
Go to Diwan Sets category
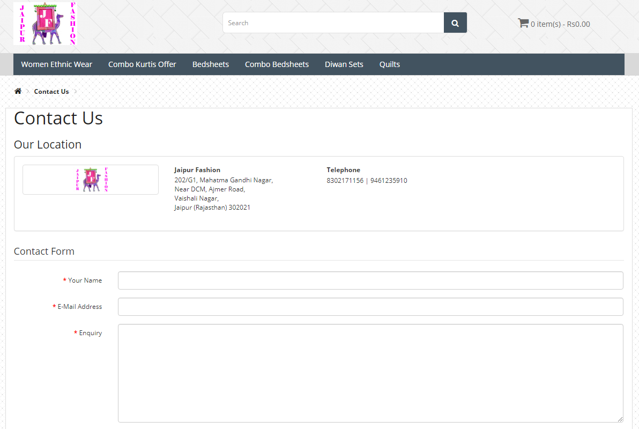point(344,64)
